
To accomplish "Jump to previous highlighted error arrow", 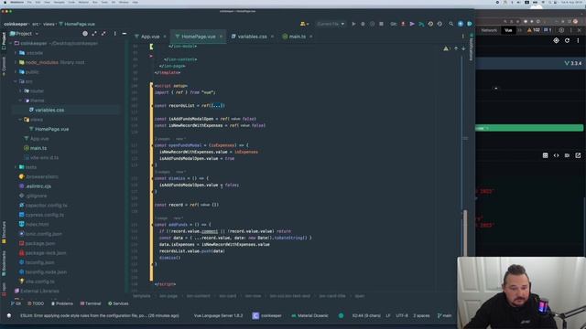I will click(x=456, y=48).
